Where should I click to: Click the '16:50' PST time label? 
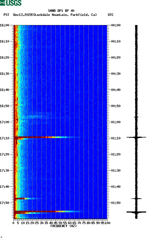coord(5,106)
